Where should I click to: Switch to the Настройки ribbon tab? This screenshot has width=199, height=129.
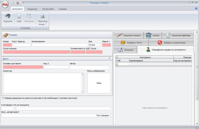[48, 9]
